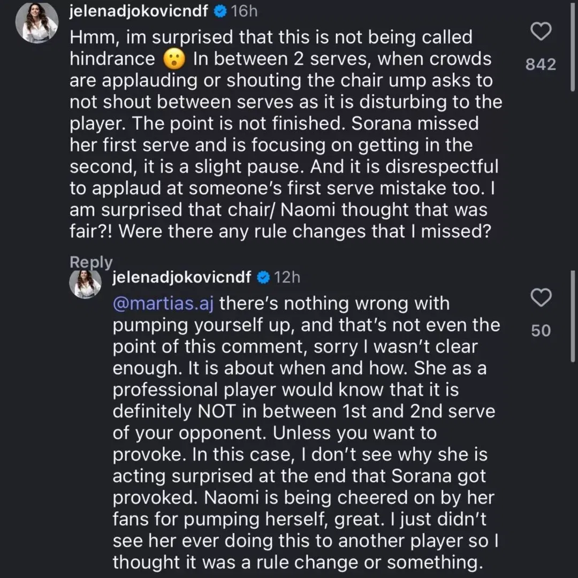Like jelenadjokovicndf's top comment heart icon

coord(541,32)
